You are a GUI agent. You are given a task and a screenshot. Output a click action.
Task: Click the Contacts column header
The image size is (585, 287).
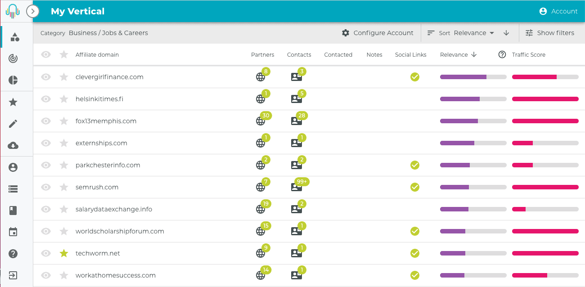pyautogui.click(x=299, y=54)
